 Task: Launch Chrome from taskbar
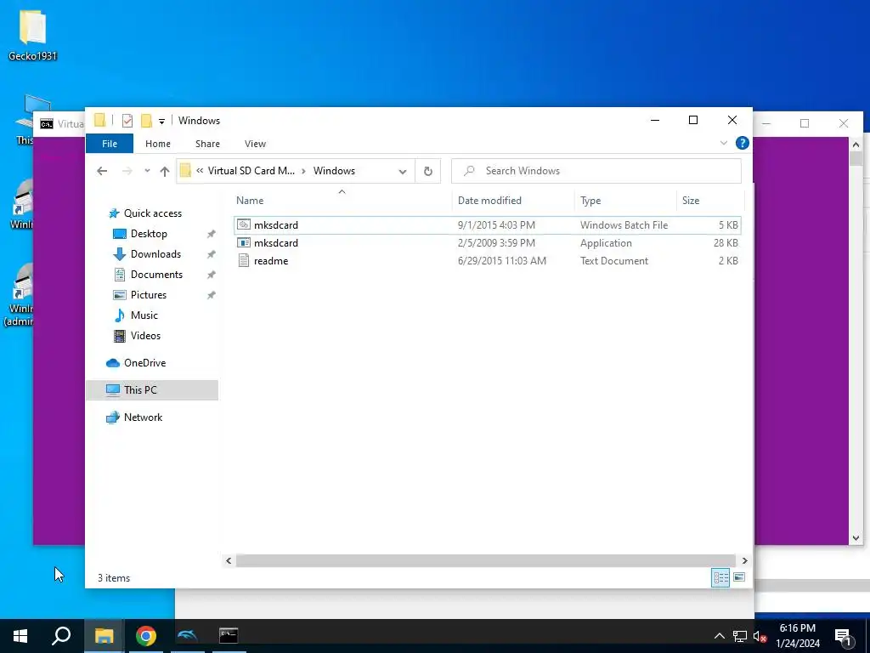tap(146, 636)
